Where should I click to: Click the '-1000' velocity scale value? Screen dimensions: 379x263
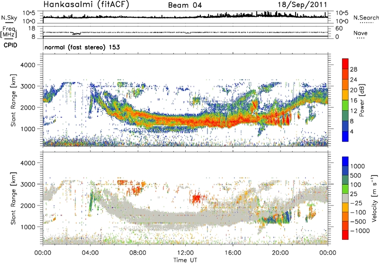click(360, 231)
